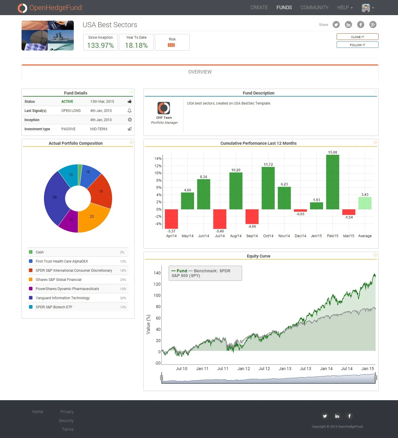Go to CREATE in navigation
This screenshot has height=438, width=398.
(x=259, y=8)
